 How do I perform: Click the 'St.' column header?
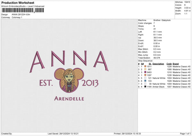pyautogui.click(x=150, y=64)
